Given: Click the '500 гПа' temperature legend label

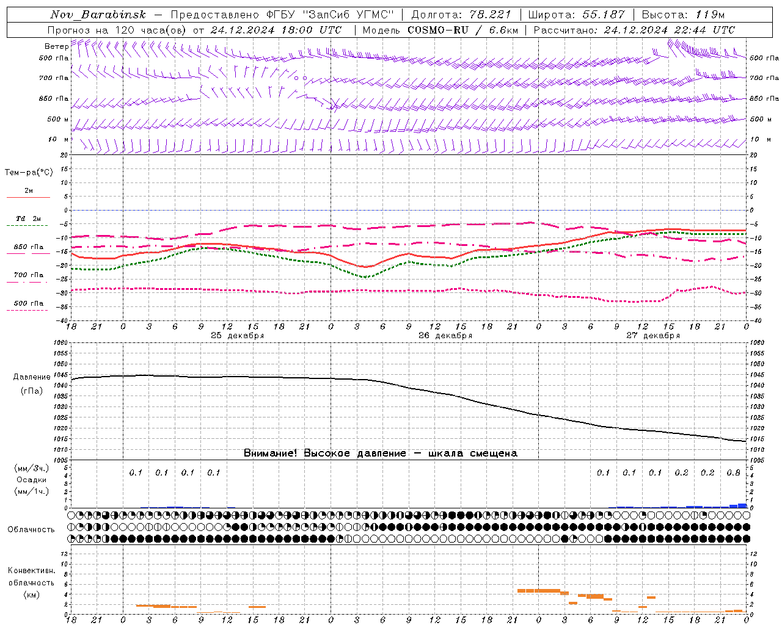Looking at the screenshot, I should (28, 303).
